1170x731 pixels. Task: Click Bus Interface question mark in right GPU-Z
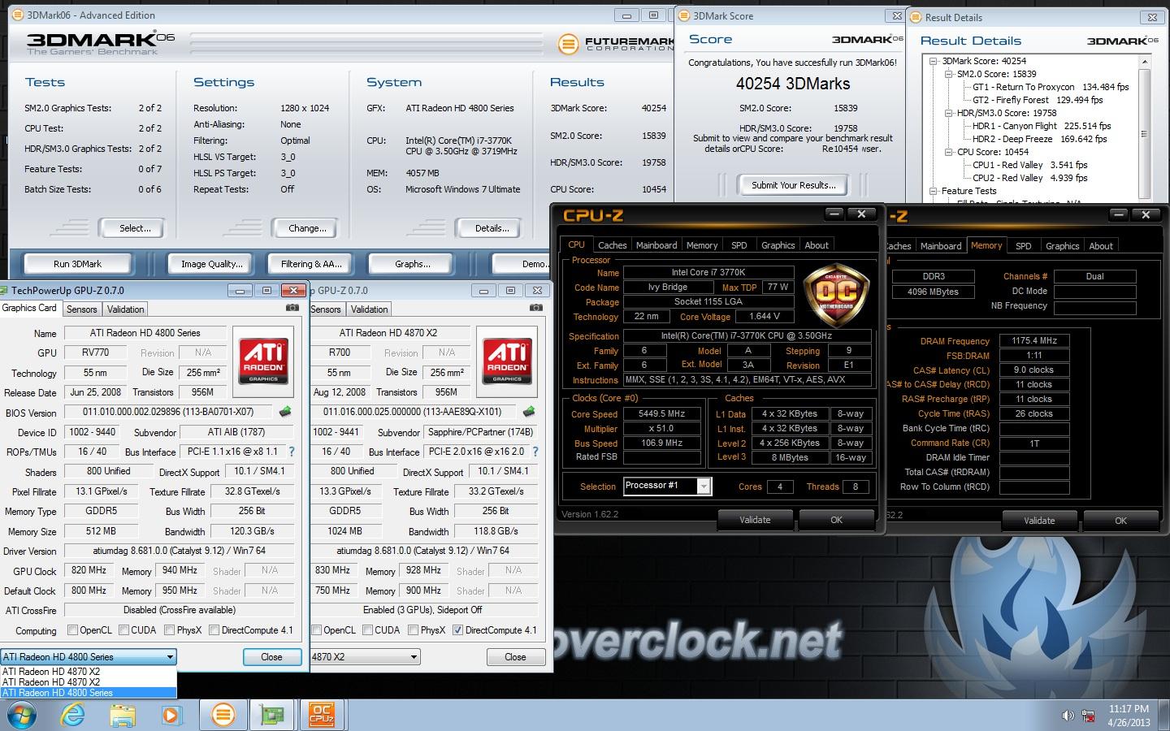pyautogui.click(x=535, y=452)
